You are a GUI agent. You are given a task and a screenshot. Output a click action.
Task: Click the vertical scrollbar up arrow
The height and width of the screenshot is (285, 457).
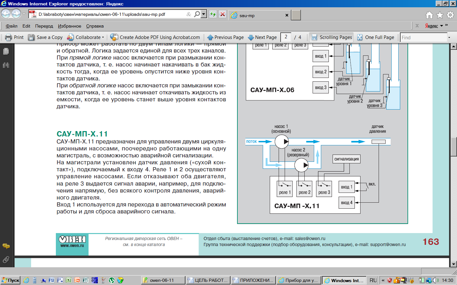pos(454,47)
